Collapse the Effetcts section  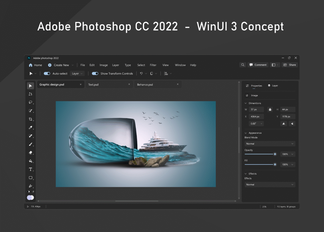[246, 174]
